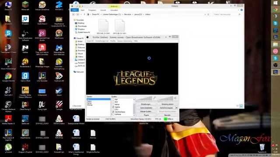
Task: Open the Datei tab in Explorer ribbon
Action: click(x=75, y=10)
